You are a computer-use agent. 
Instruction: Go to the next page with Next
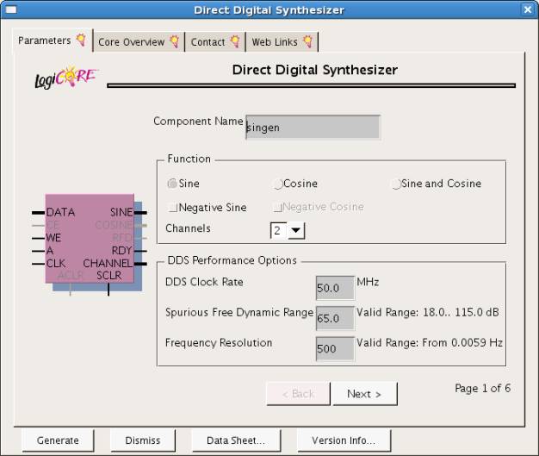pos(364,394)
